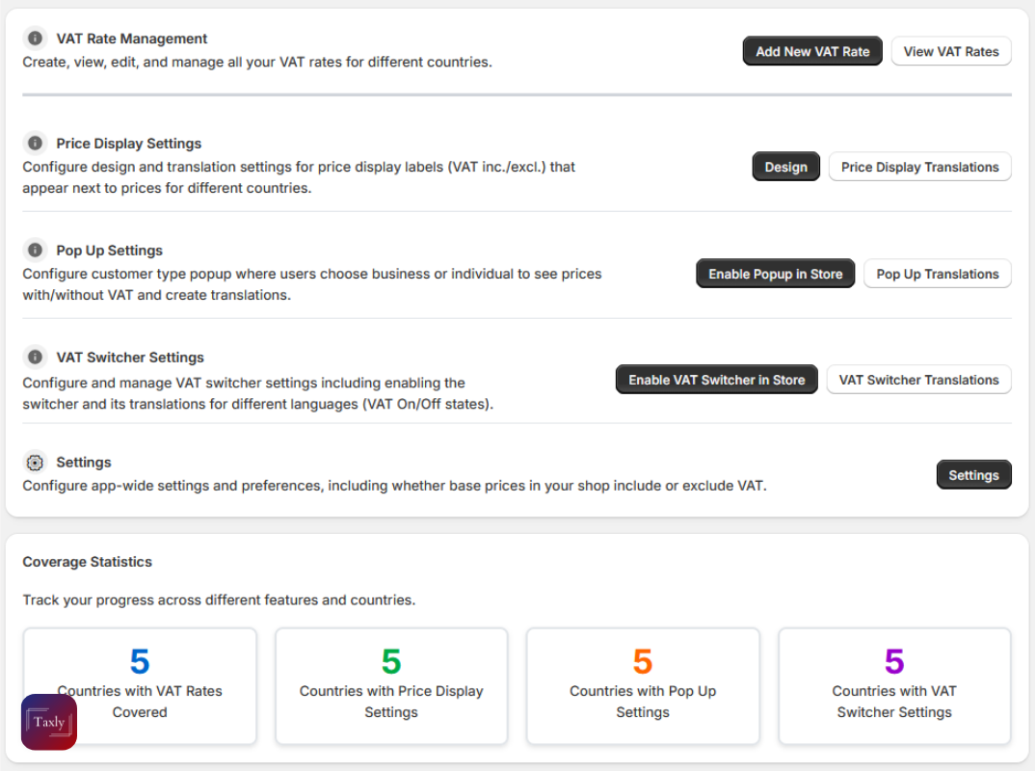Click the Add New VAT Rate button
This screenshot has height=771, width=1035.
click(812, 50)
